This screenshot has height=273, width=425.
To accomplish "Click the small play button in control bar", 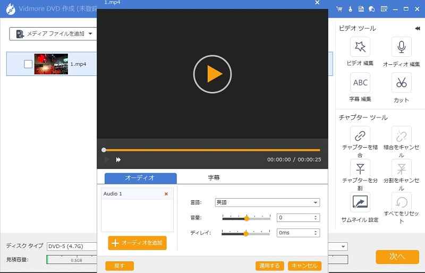I will pos(107,160).
